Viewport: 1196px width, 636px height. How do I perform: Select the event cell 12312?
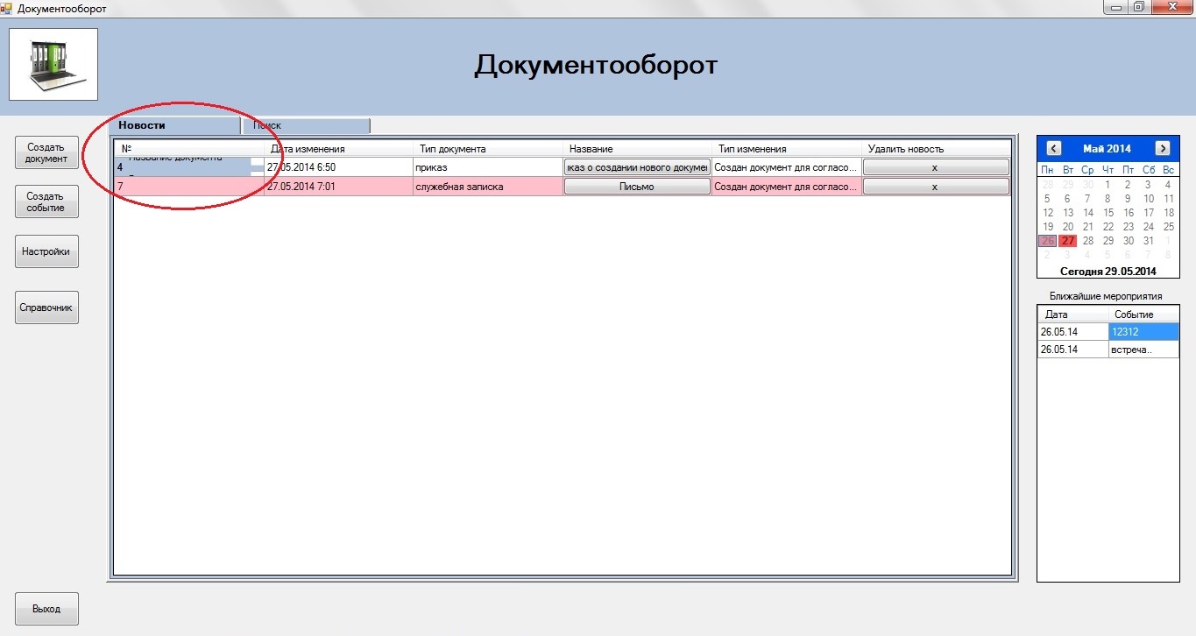pos(1144,332)
